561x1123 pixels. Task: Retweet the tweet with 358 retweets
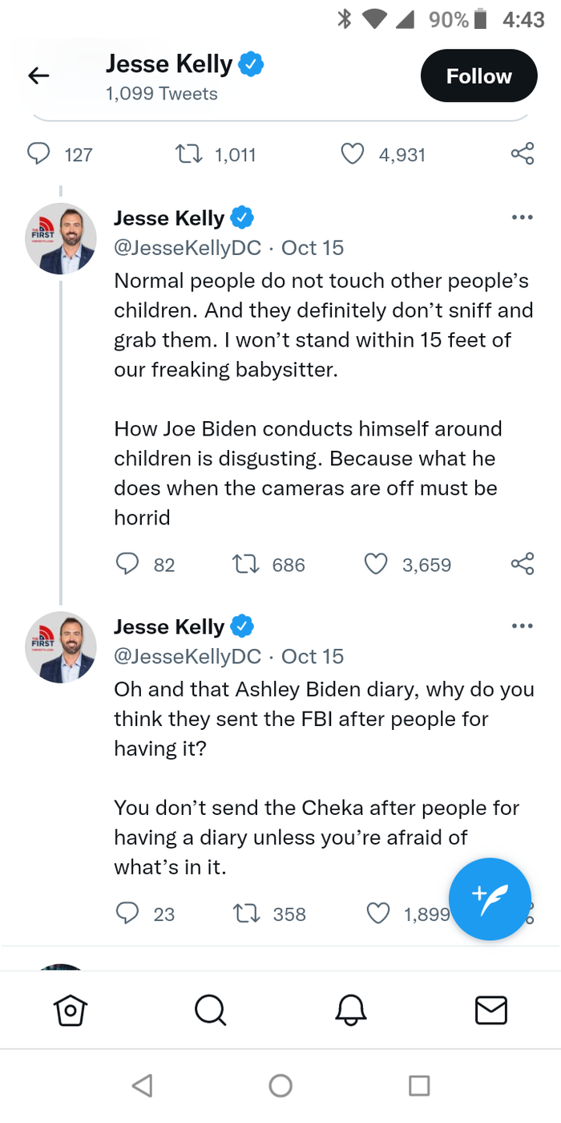[x=244, y=914]
